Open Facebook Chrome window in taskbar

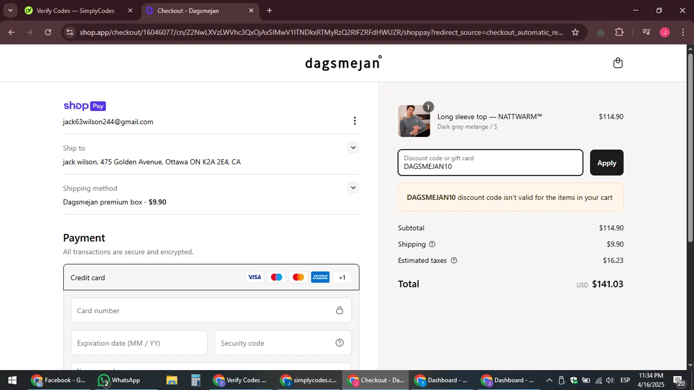58,380
